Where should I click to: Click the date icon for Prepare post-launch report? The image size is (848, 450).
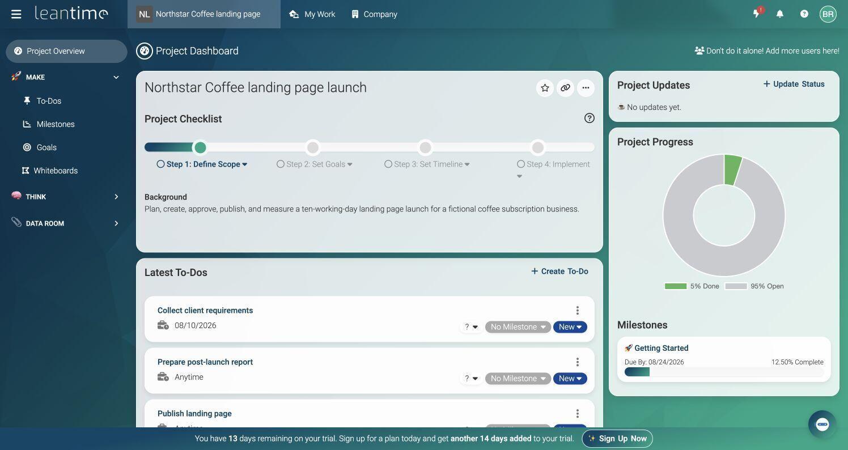pos(163,377)
